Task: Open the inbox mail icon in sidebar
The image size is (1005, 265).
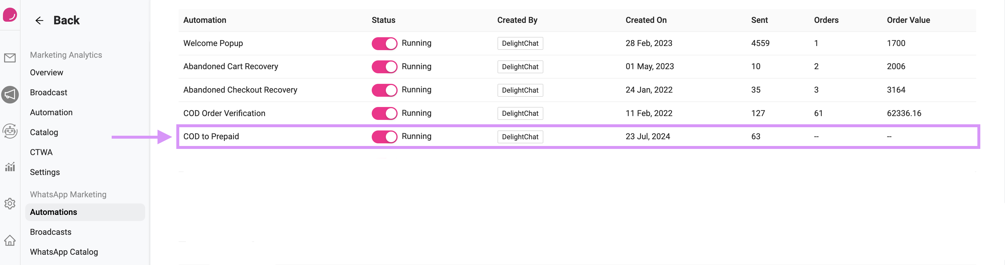Action: 10,58
